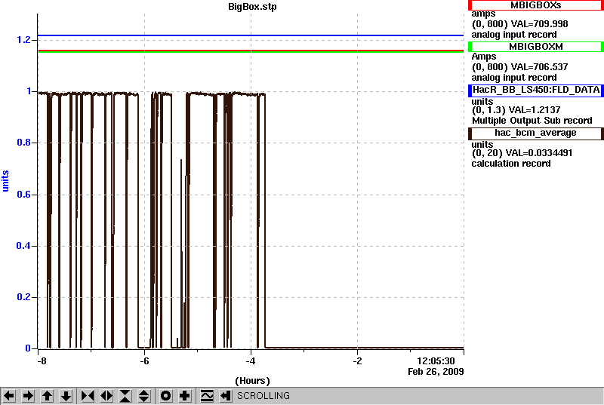
Task: Click the flat hac_bcm_average trace near zero
Action: tap(364, 348)
